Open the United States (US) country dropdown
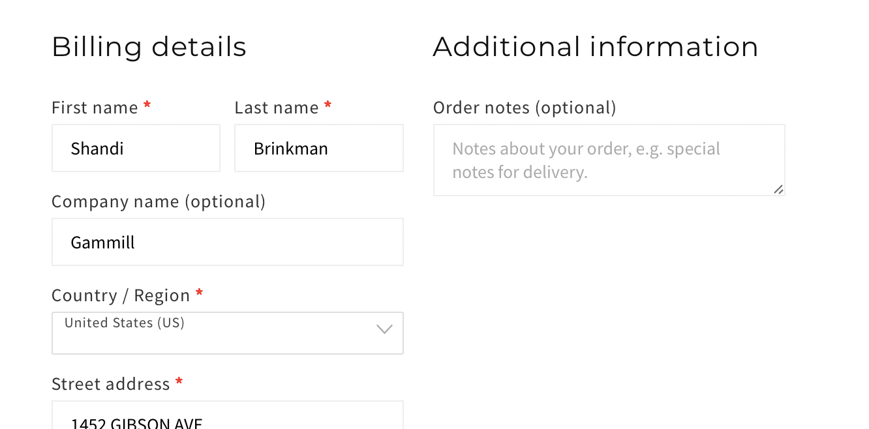The width and height of the screenshot is (869, 429). [215, 333]
